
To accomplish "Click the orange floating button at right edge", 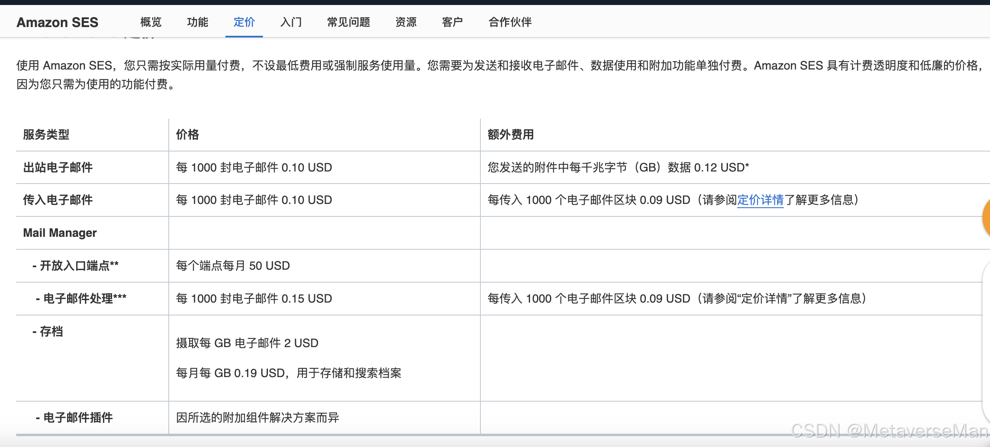I will (986, 217).
